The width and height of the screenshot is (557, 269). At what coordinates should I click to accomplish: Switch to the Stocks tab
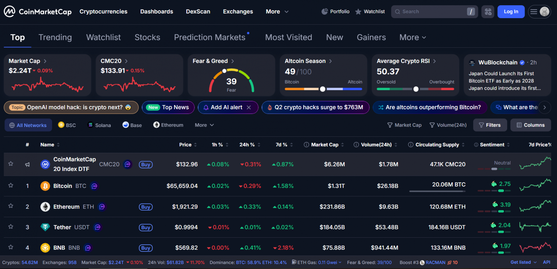click(147, 37)
